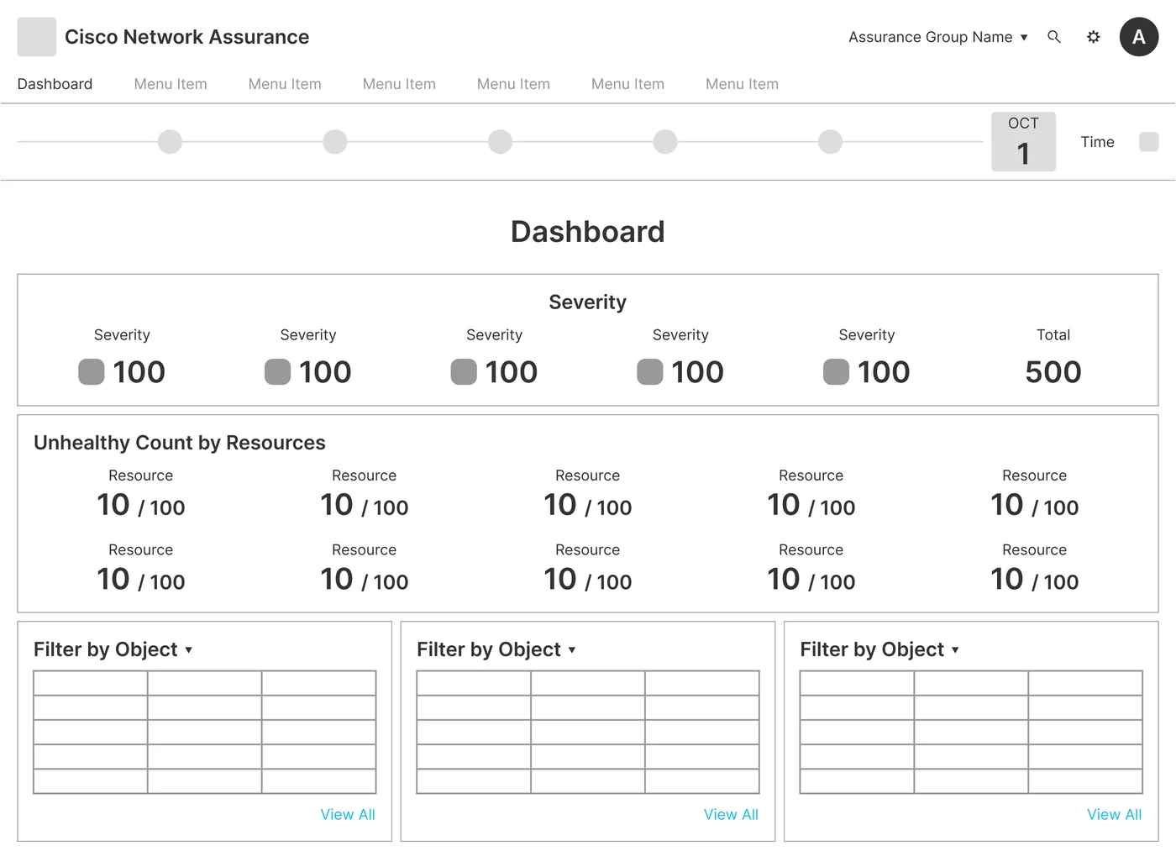Select the first Menu Item tab after Dashboard
The height and width of the screenshot is (867, 1176).
click(x=171, y=84)
